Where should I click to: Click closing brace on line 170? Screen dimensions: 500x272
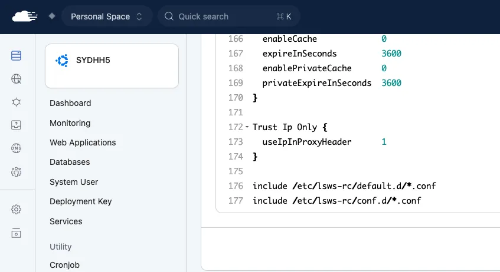[x=255, y=98]
